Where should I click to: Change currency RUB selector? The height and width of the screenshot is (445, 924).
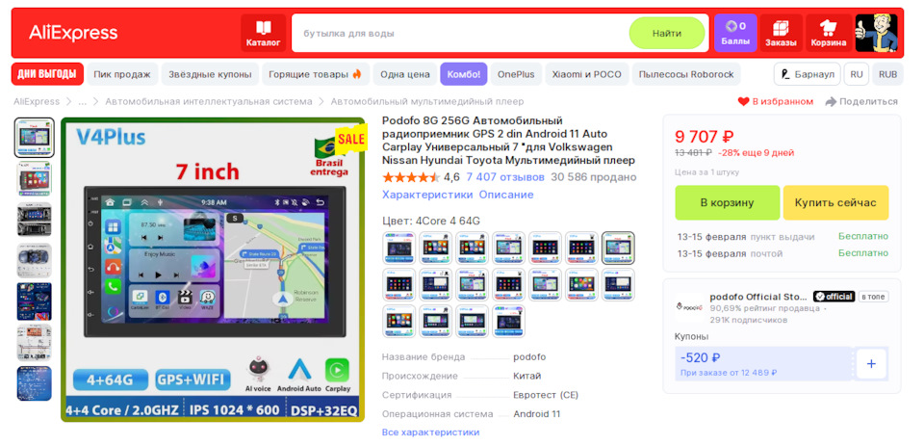click(887, 74)
